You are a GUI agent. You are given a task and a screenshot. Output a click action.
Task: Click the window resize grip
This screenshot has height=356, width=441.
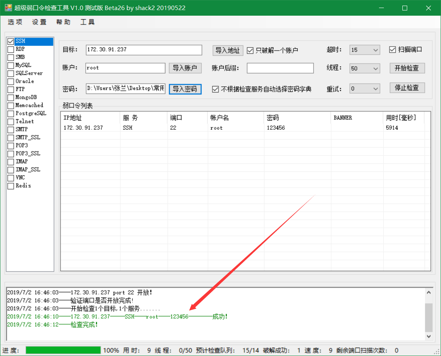[x=437, y=352]
